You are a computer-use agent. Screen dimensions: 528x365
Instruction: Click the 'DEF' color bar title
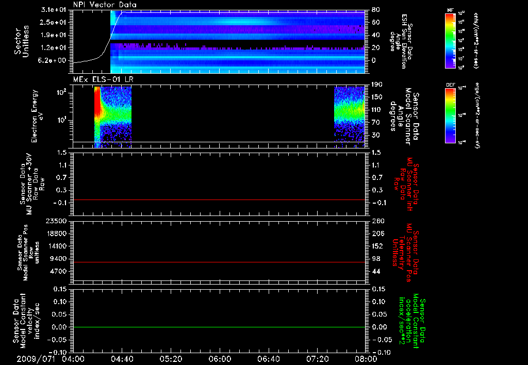pyautogui.click(x=451, y=85)
